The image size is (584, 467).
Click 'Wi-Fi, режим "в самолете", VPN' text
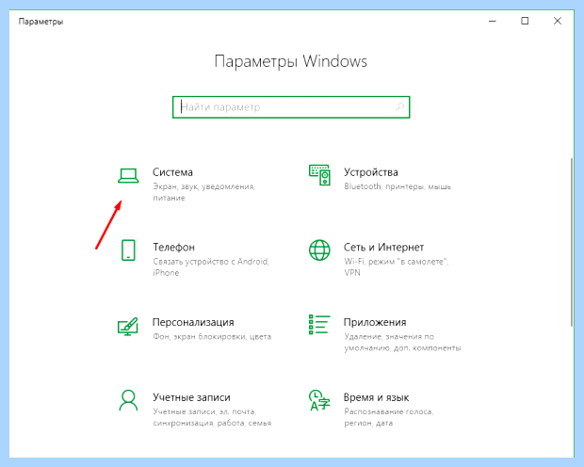coord(396,267)
